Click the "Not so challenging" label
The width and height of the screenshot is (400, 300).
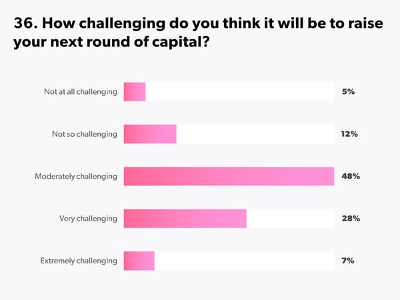pos(85,134)
